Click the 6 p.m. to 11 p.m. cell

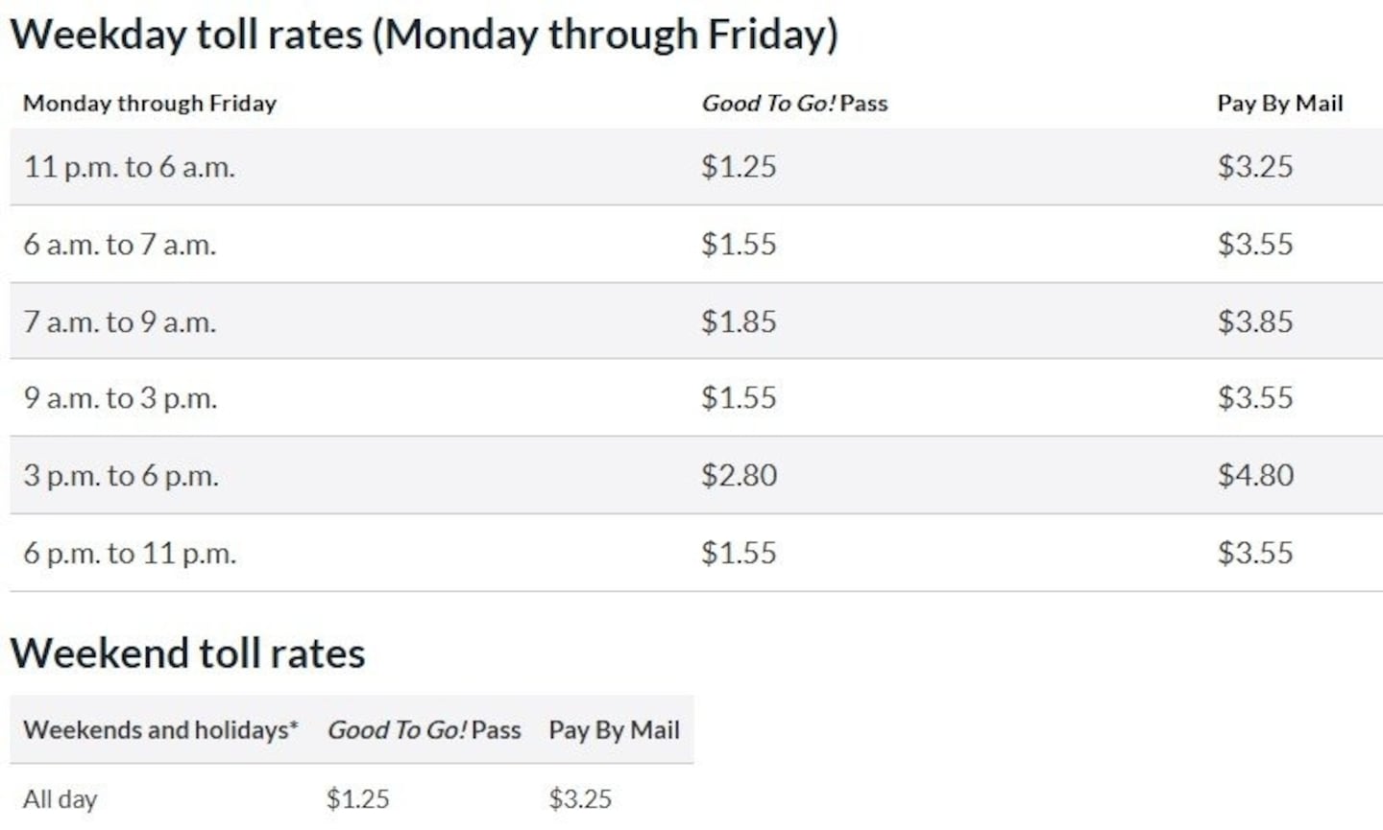point(130,554)
